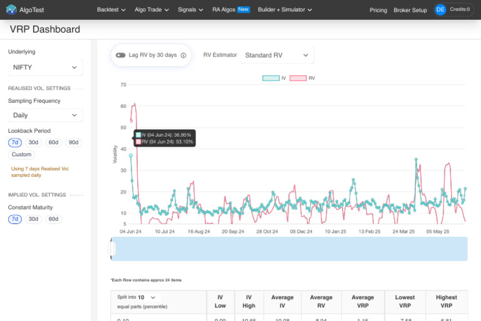Image resolution: width=481 pixels, height=321 pixels.
Task: Open the DE user avatar
Action: 440,9
